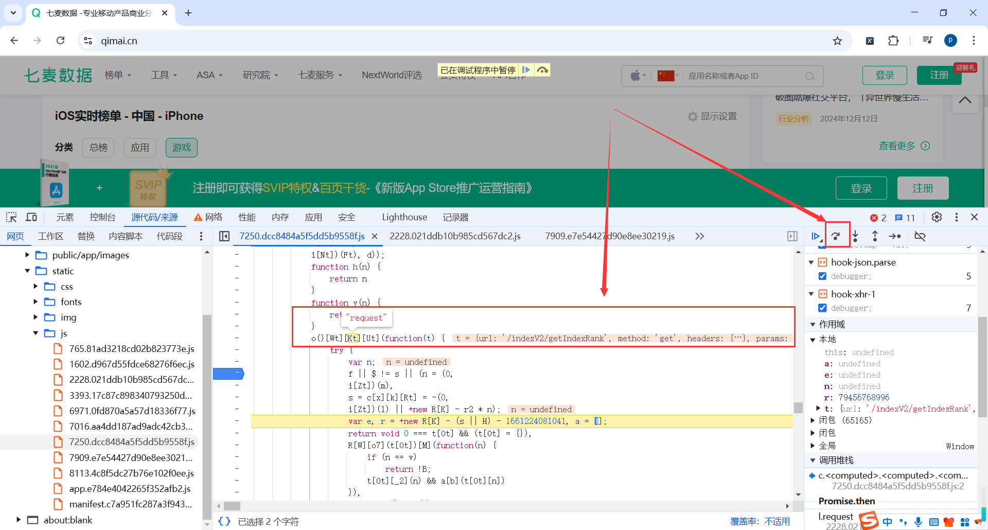Click the 登录 button on green banner

pos(861,188)
